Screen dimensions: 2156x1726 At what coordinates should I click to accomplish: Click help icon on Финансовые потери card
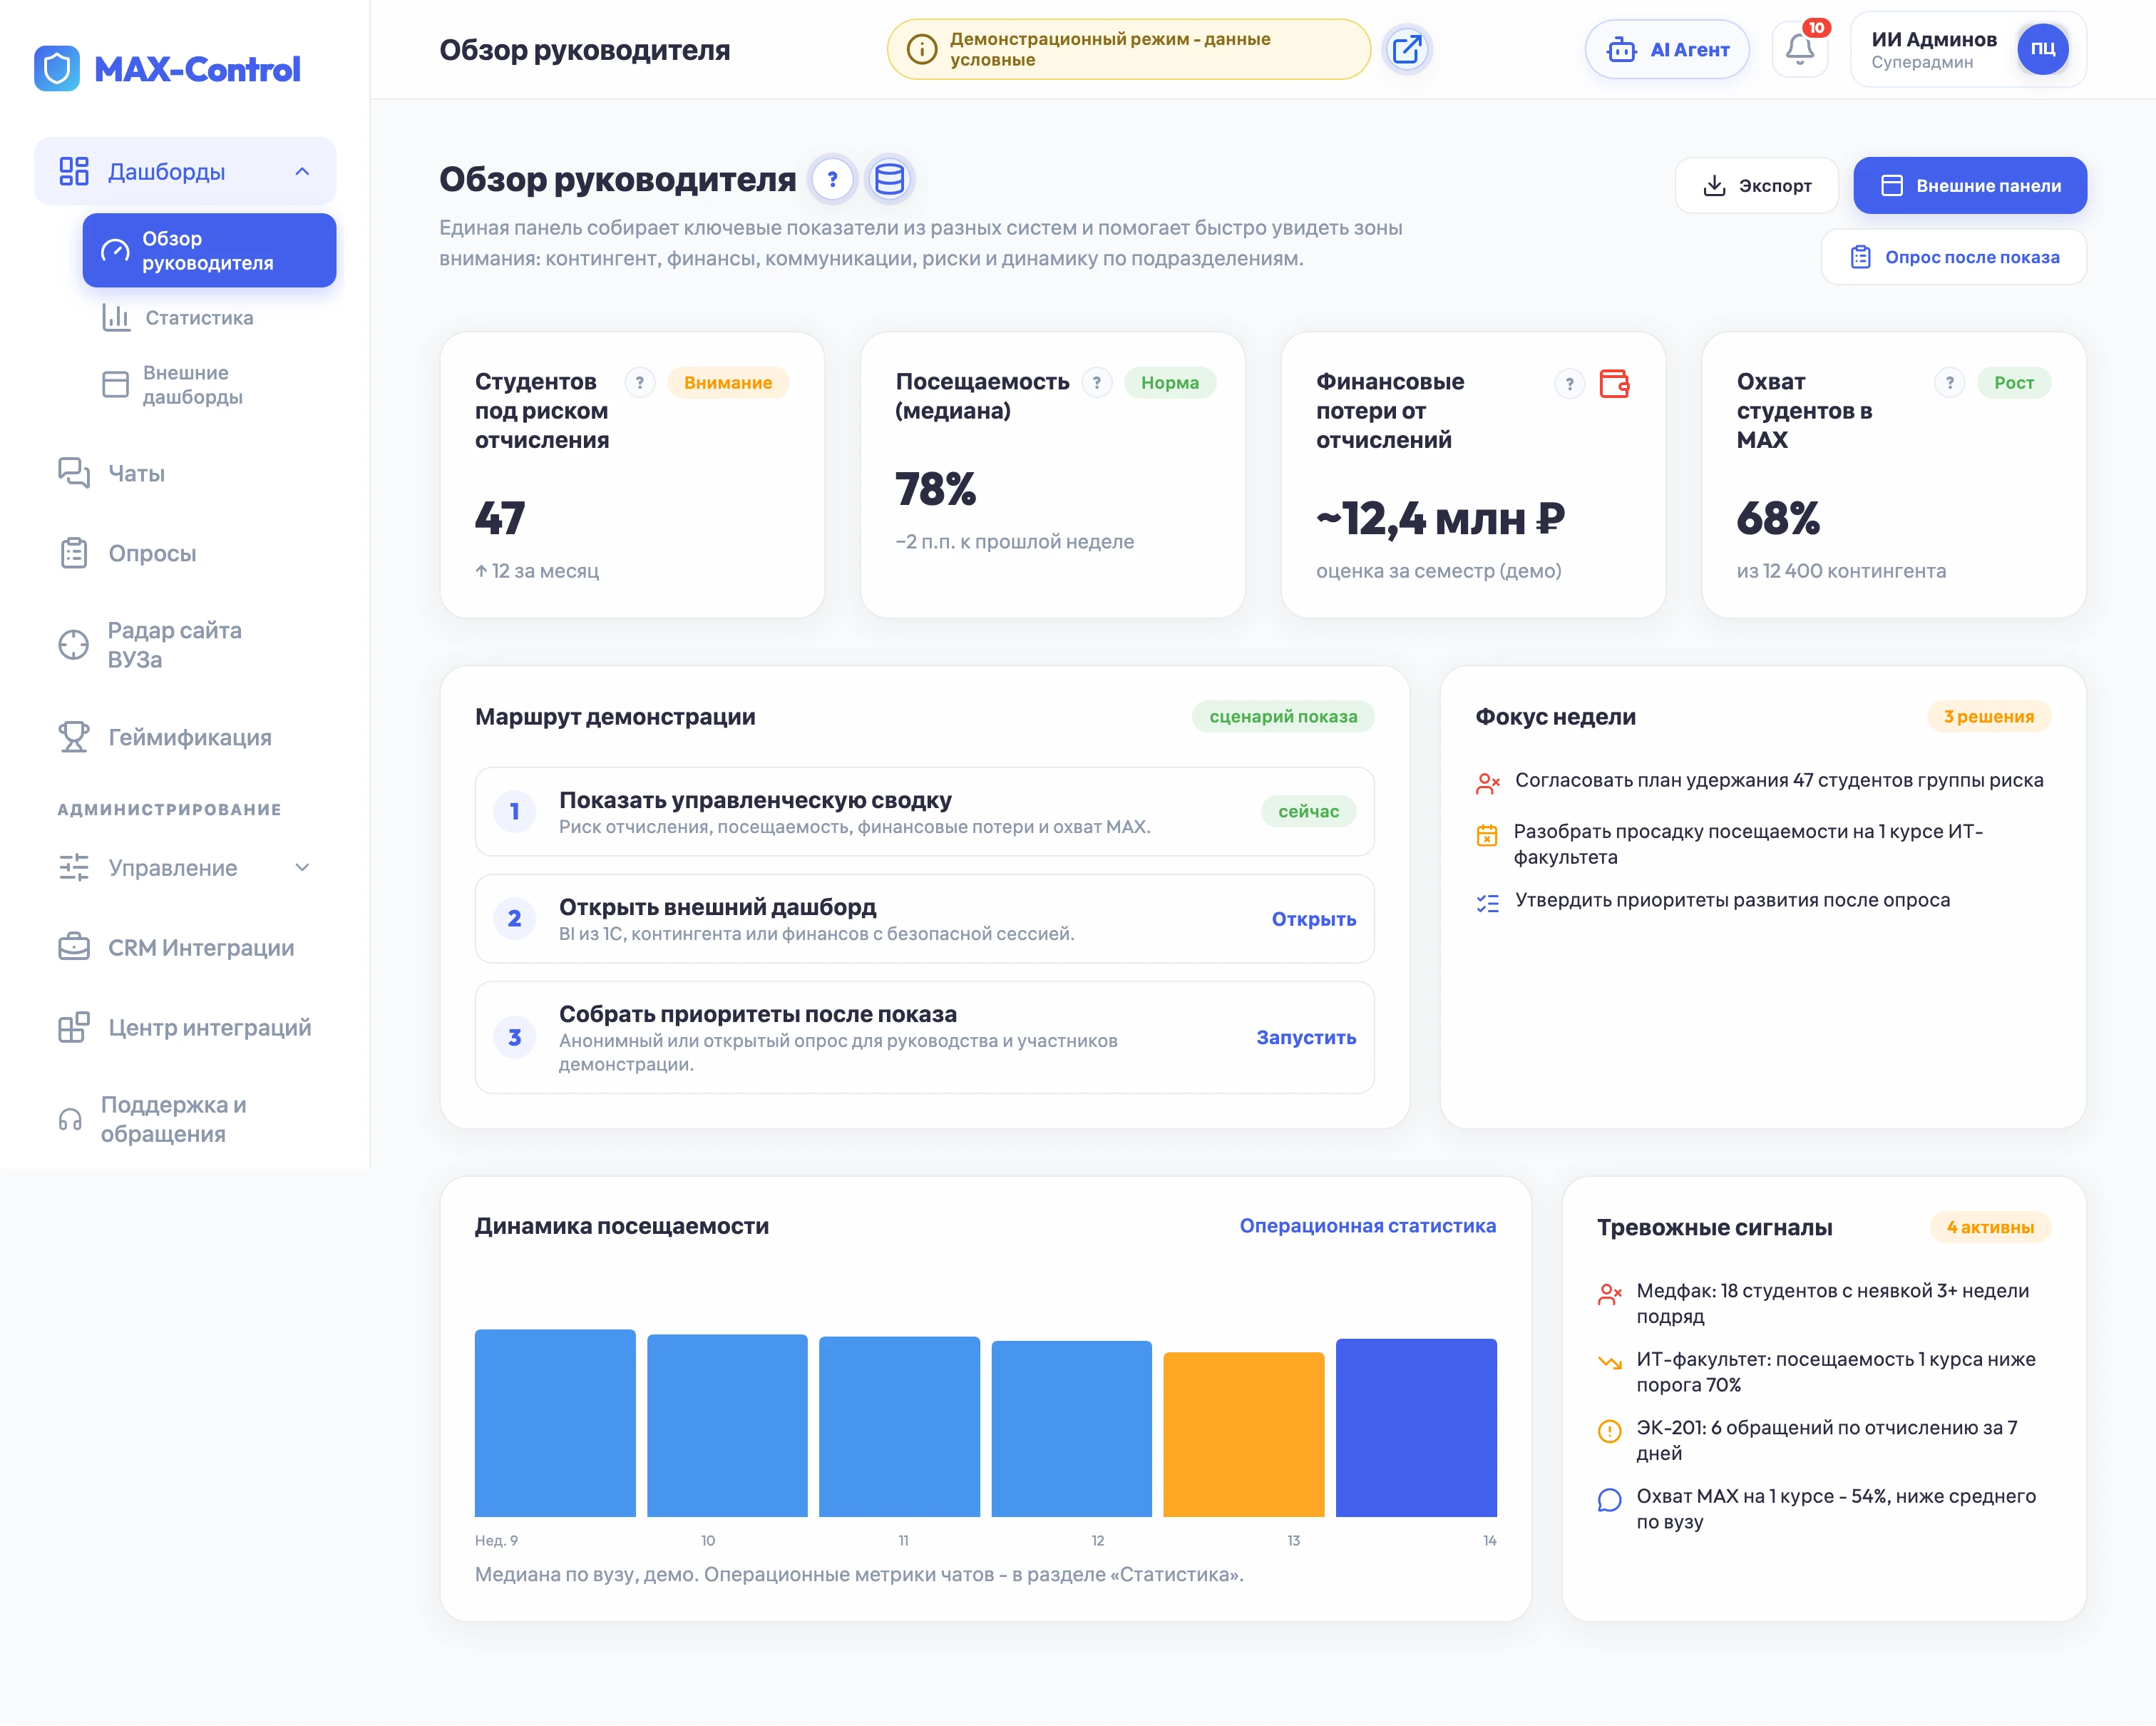1569,383
